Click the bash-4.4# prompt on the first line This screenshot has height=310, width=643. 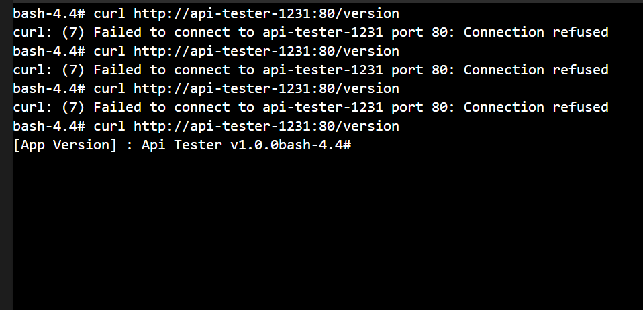click(x=49, y=13)
